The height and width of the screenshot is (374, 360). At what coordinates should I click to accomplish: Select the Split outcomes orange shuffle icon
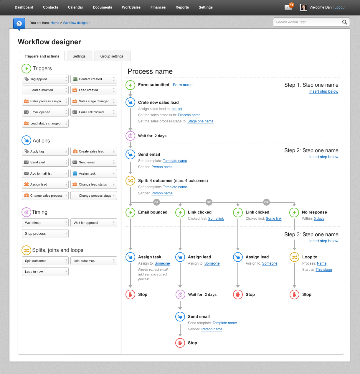click(x=130, y=181)
